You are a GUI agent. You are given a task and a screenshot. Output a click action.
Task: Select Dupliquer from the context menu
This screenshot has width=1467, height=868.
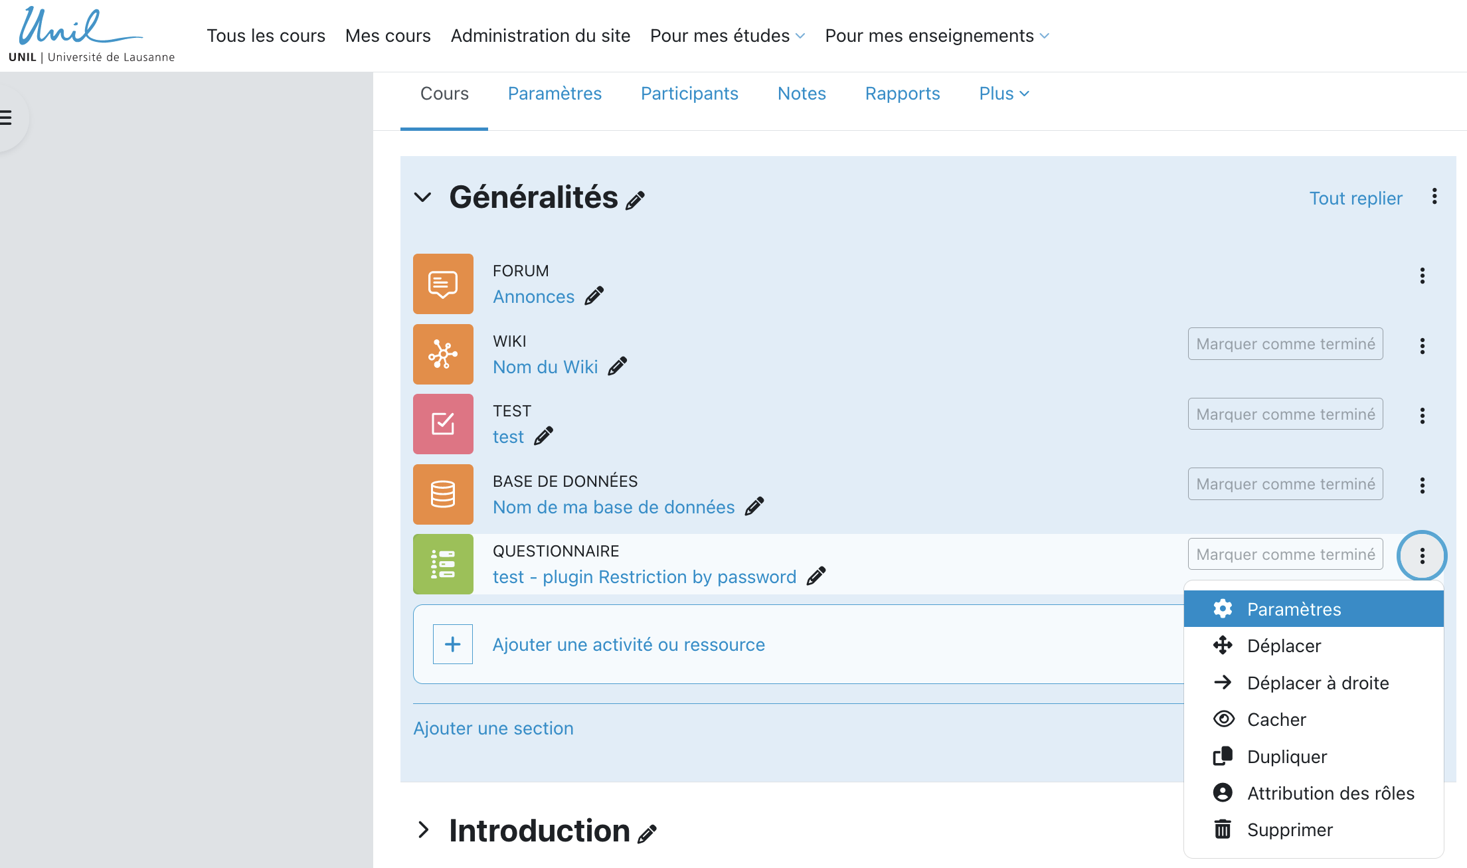[x=1286, y=757]
